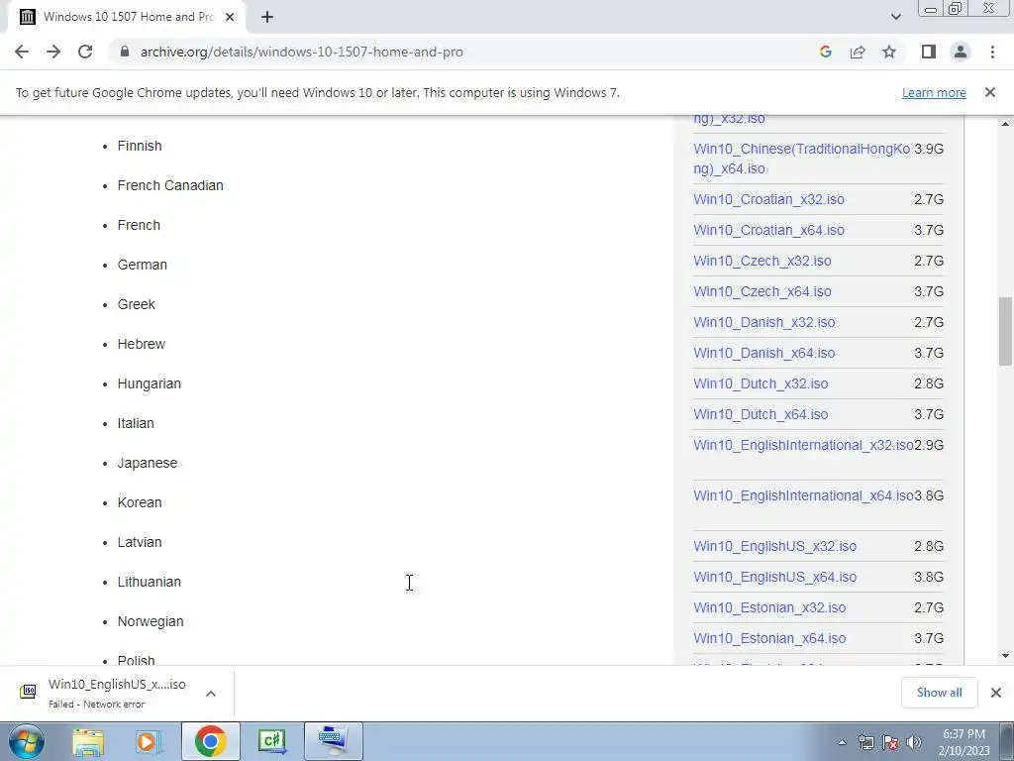Image resolution: width=1014 pixels, height=761 pixels.
Task: Download Win10_EnglishUS_x32.iso
Action: coord(774,546)
